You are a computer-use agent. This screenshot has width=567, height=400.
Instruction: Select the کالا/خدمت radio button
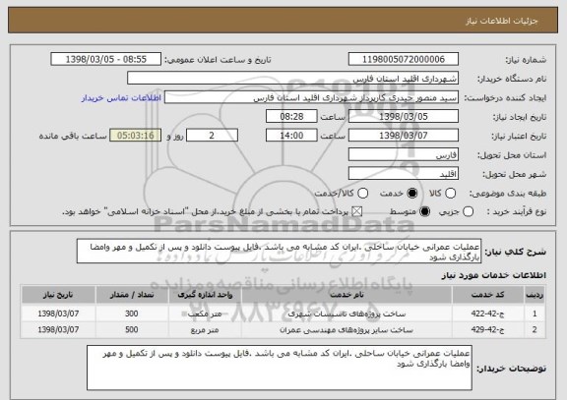[362, 194]
